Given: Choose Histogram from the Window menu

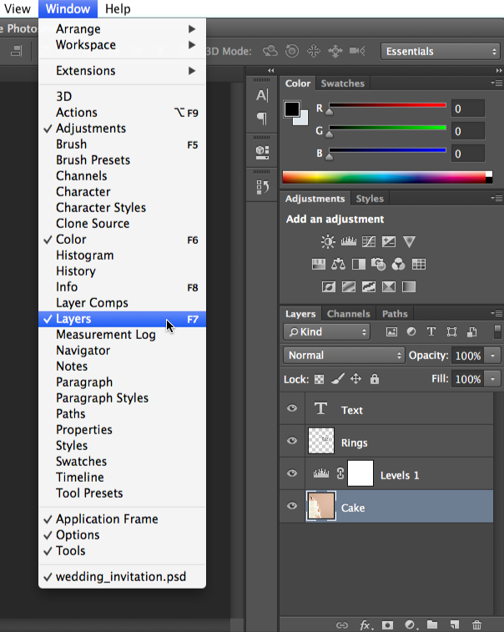Looking at the screenshot, I should [x=84, y=255].
